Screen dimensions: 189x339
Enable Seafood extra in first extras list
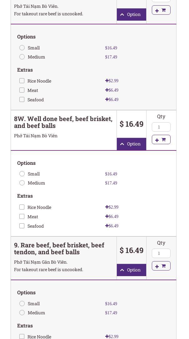[x=22, y=99]
